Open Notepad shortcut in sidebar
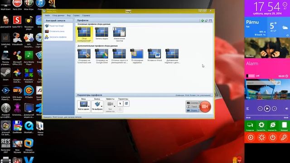The image size is (290, 163). [284, 126]
